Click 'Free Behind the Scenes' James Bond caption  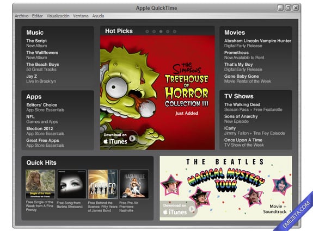click(x=102, y=207)
